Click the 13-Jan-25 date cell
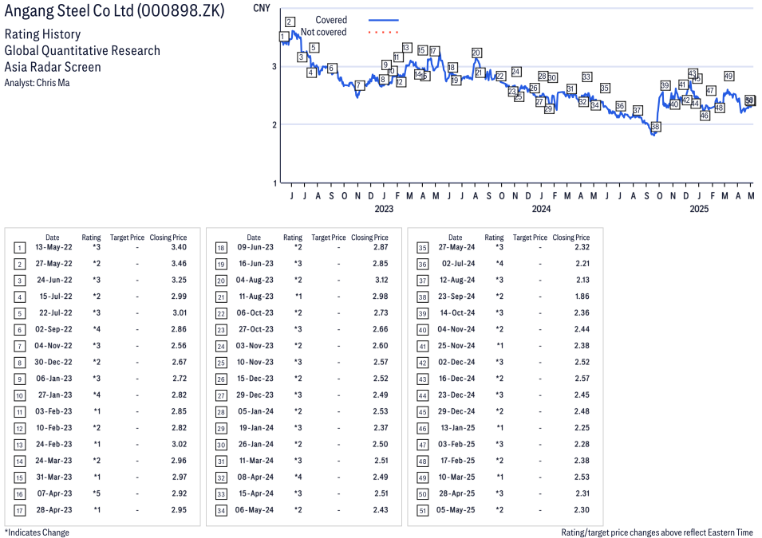Image resolution: width=762 pixels, height=538 pixels. click(458, 428)
